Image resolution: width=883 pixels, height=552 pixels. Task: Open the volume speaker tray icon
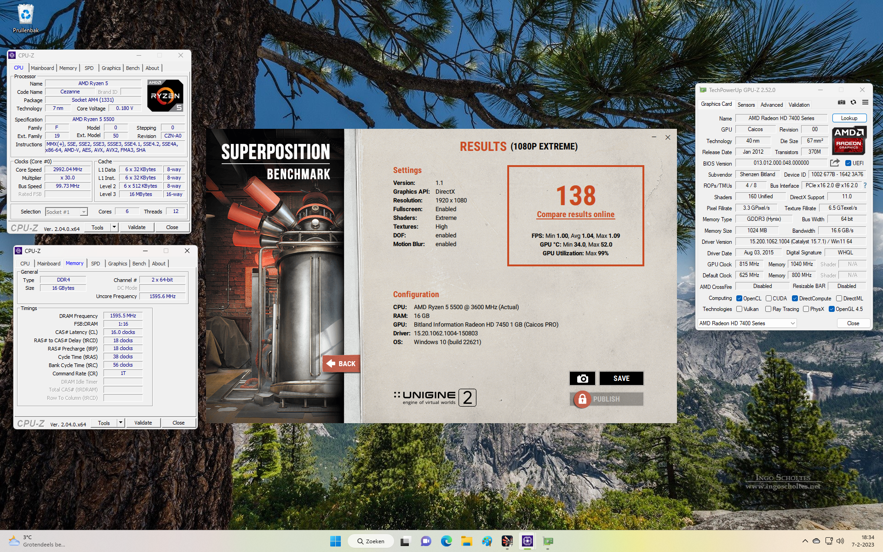(840, 541)
